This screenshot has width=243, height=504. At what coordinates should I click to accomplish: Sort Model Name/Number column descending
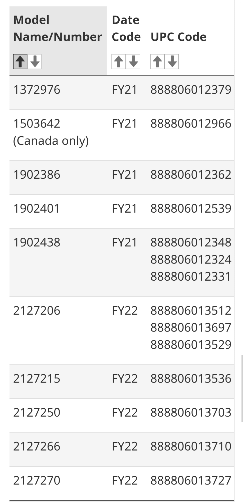[35, 61]
